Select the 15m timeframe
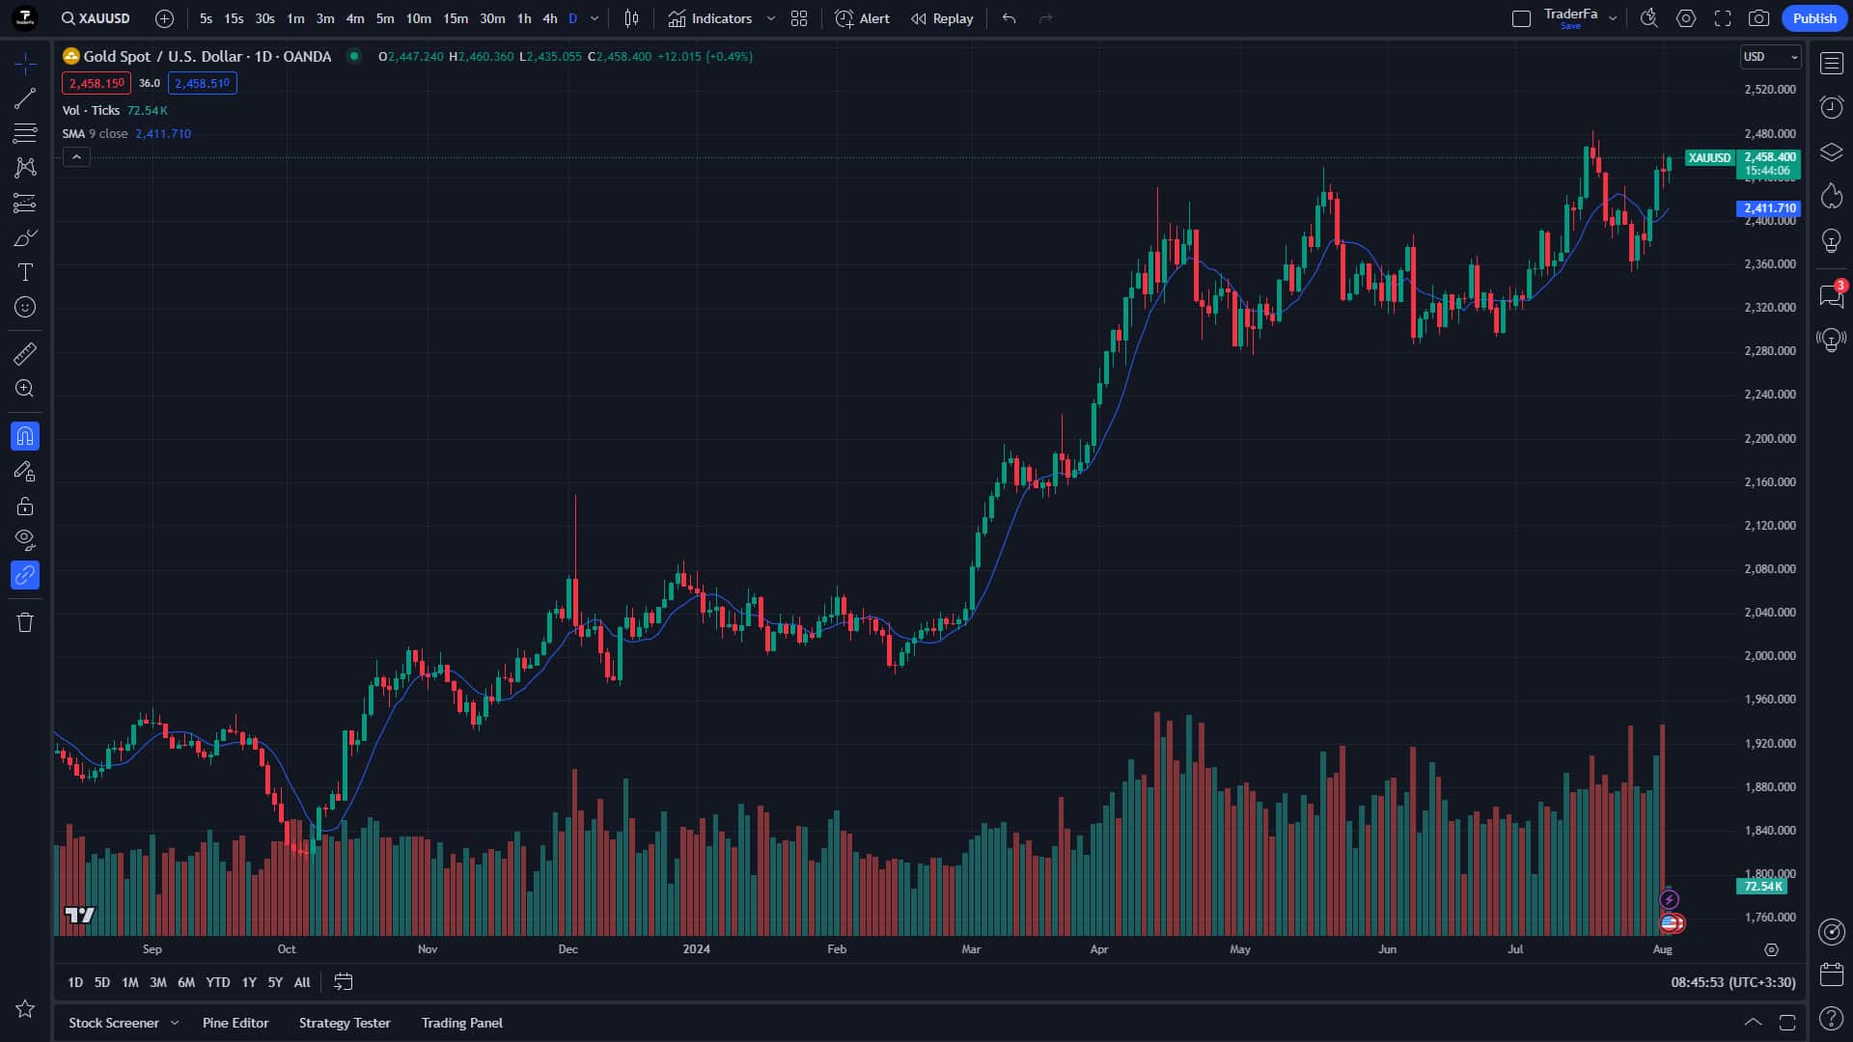This screenshot has width=1853, height=1042. 456,18
